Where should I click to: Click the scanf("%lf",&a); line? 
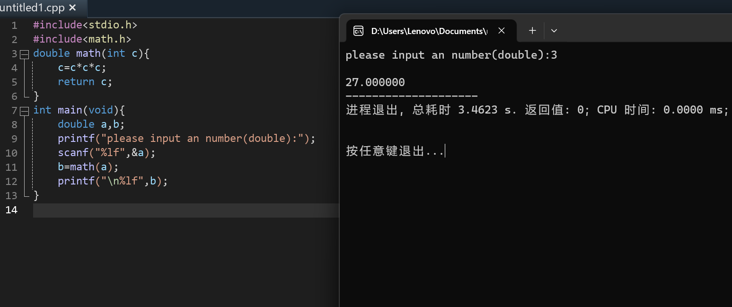pyautogui.click(x=106, y=153)
